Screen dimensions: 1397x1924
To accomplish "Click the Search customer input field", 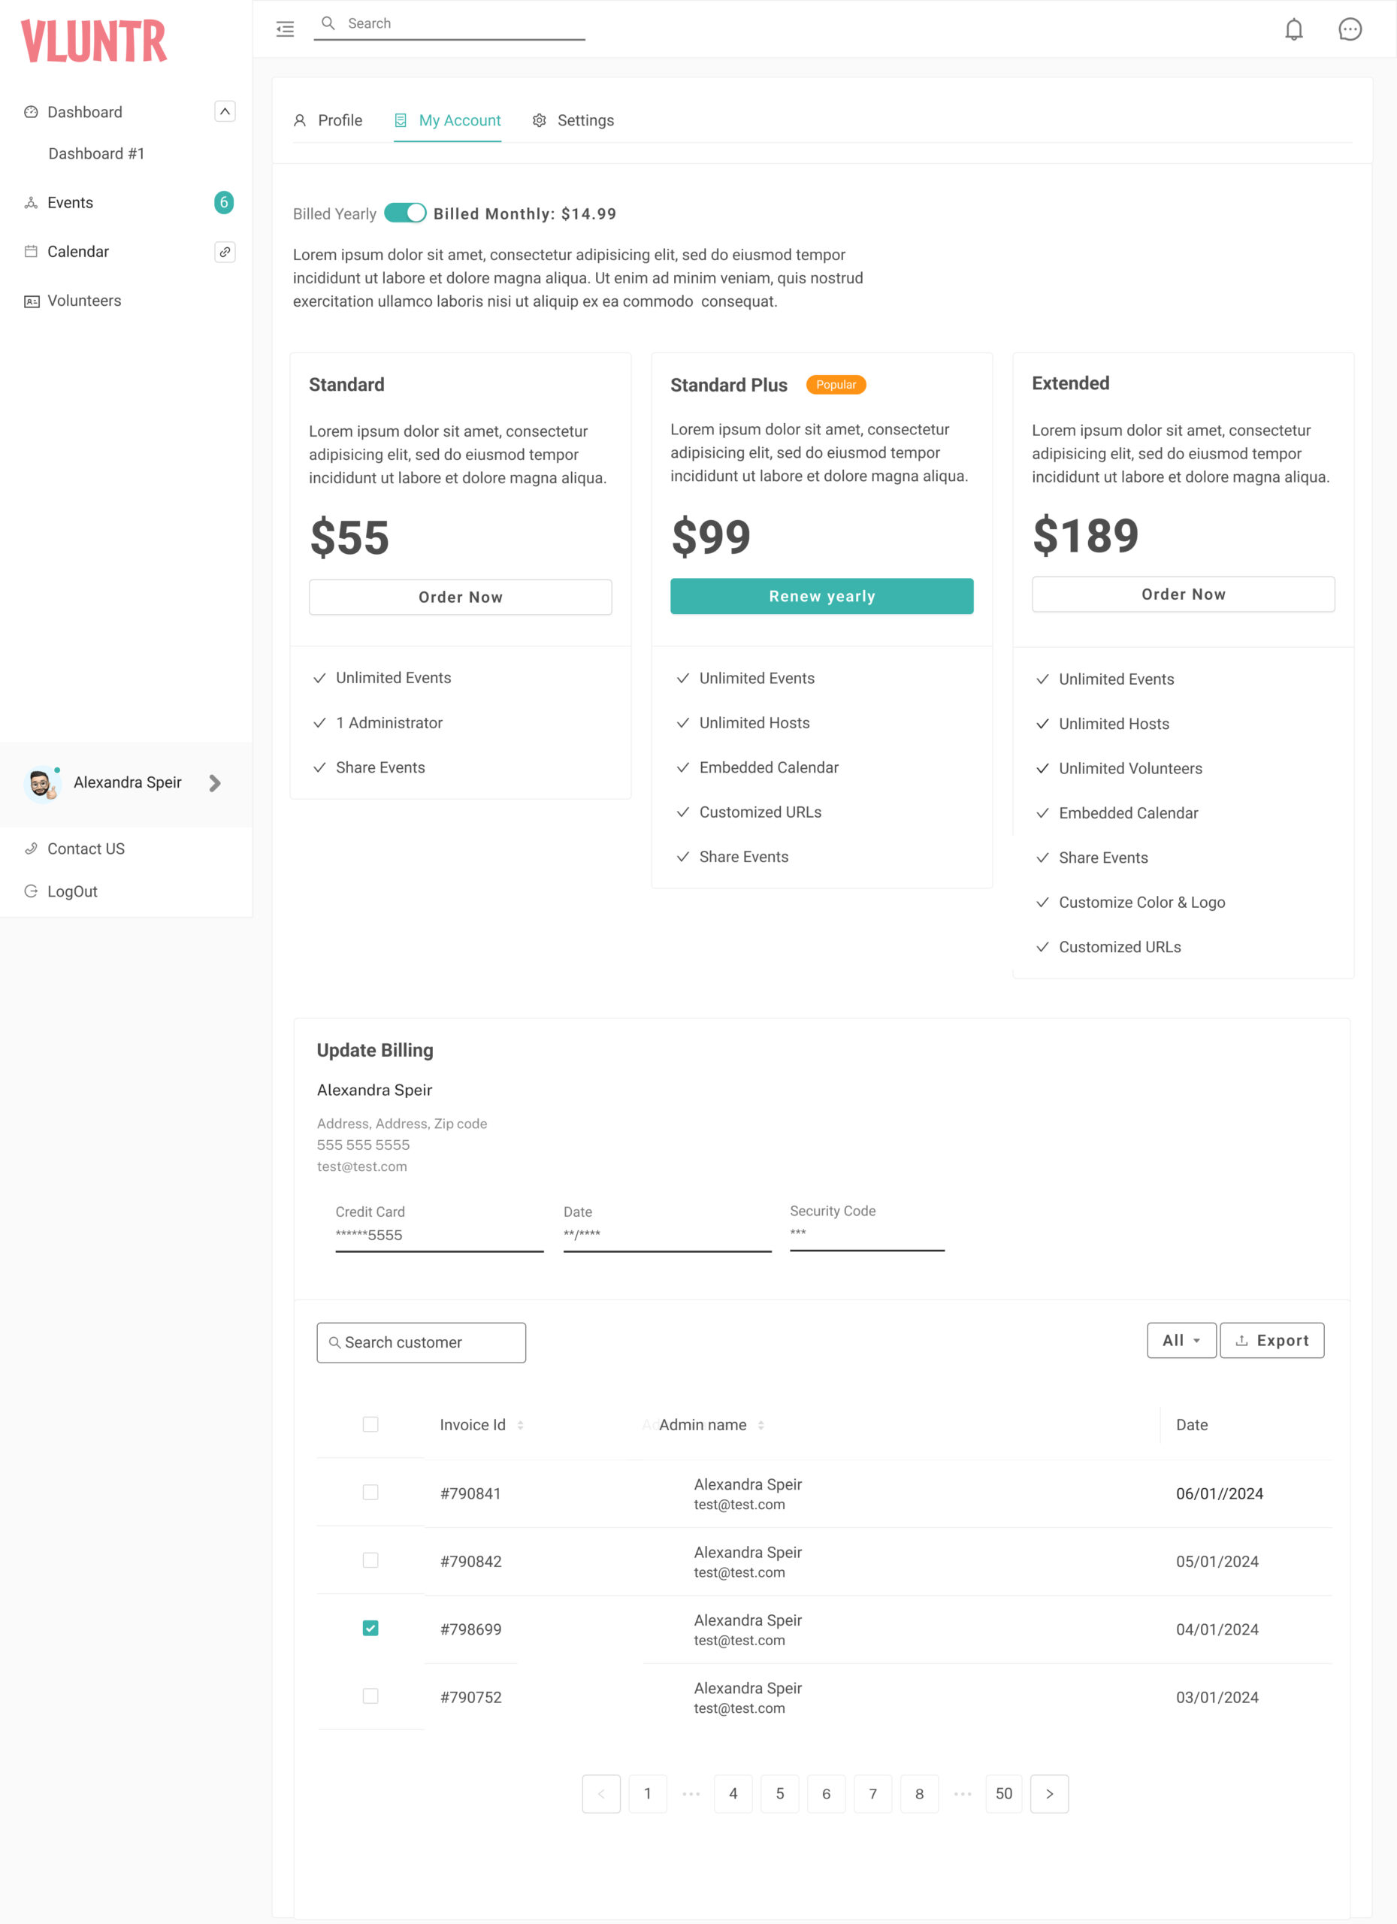I will coord(422,1343).
